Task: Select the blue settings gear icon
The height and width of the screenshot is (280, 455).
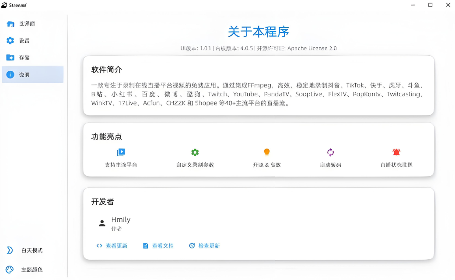Action: [10, 40]
